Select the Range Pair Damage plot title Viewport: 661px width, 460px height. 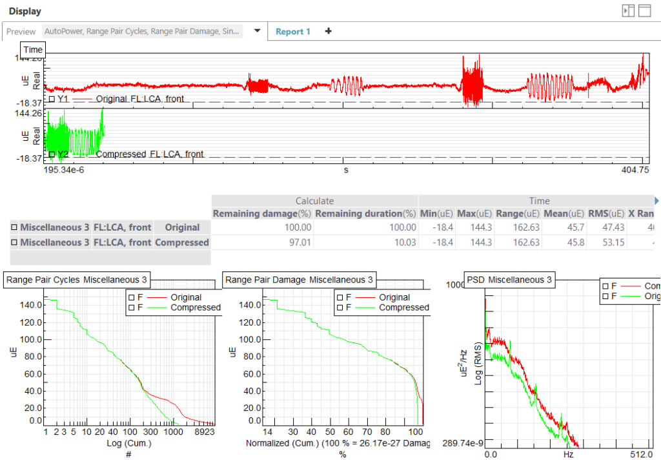tap(298, 280)
